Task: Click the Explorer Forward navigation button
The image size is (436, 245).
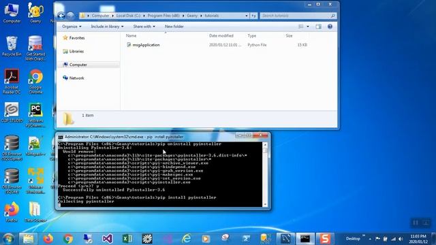Action: coord(70,16)
